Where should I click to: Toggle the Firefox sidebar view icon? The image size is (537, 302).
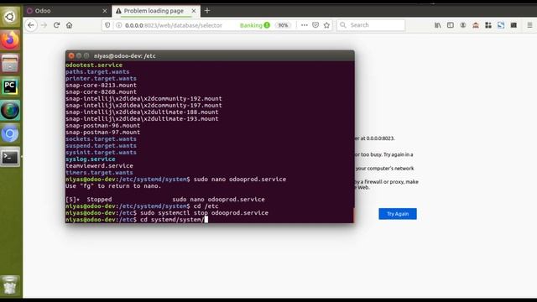point(451,25)
